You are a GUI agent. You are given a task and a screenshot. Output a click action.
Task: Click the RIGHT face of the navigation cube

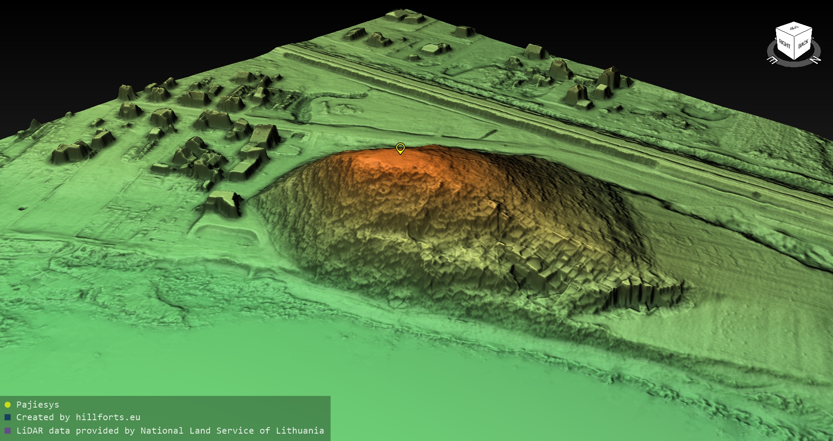coord(784,45)
